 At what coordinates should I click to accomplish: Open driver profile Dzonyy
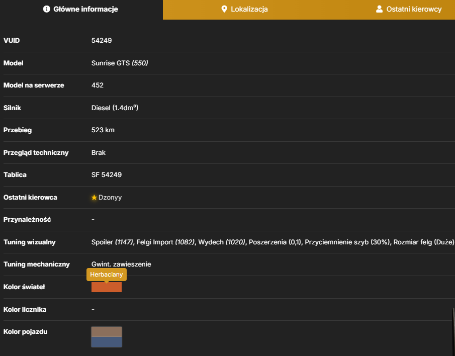(110, 197)
